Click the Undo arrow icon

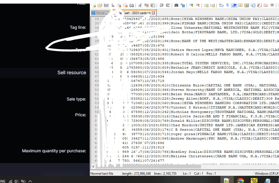(161, 5)
